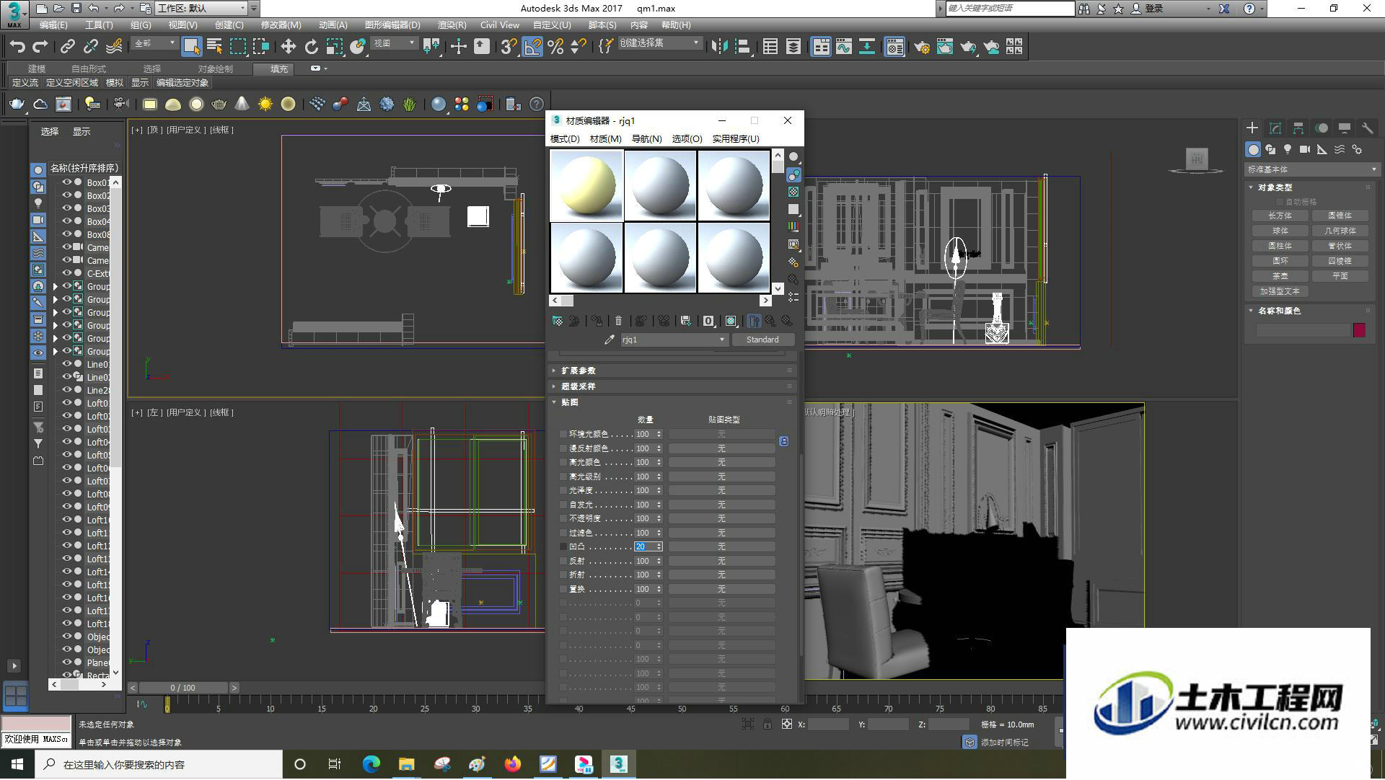Click the sun light icon
Image resolution: width=1385 pixels, height=780 pixels.
pos(265,105)
